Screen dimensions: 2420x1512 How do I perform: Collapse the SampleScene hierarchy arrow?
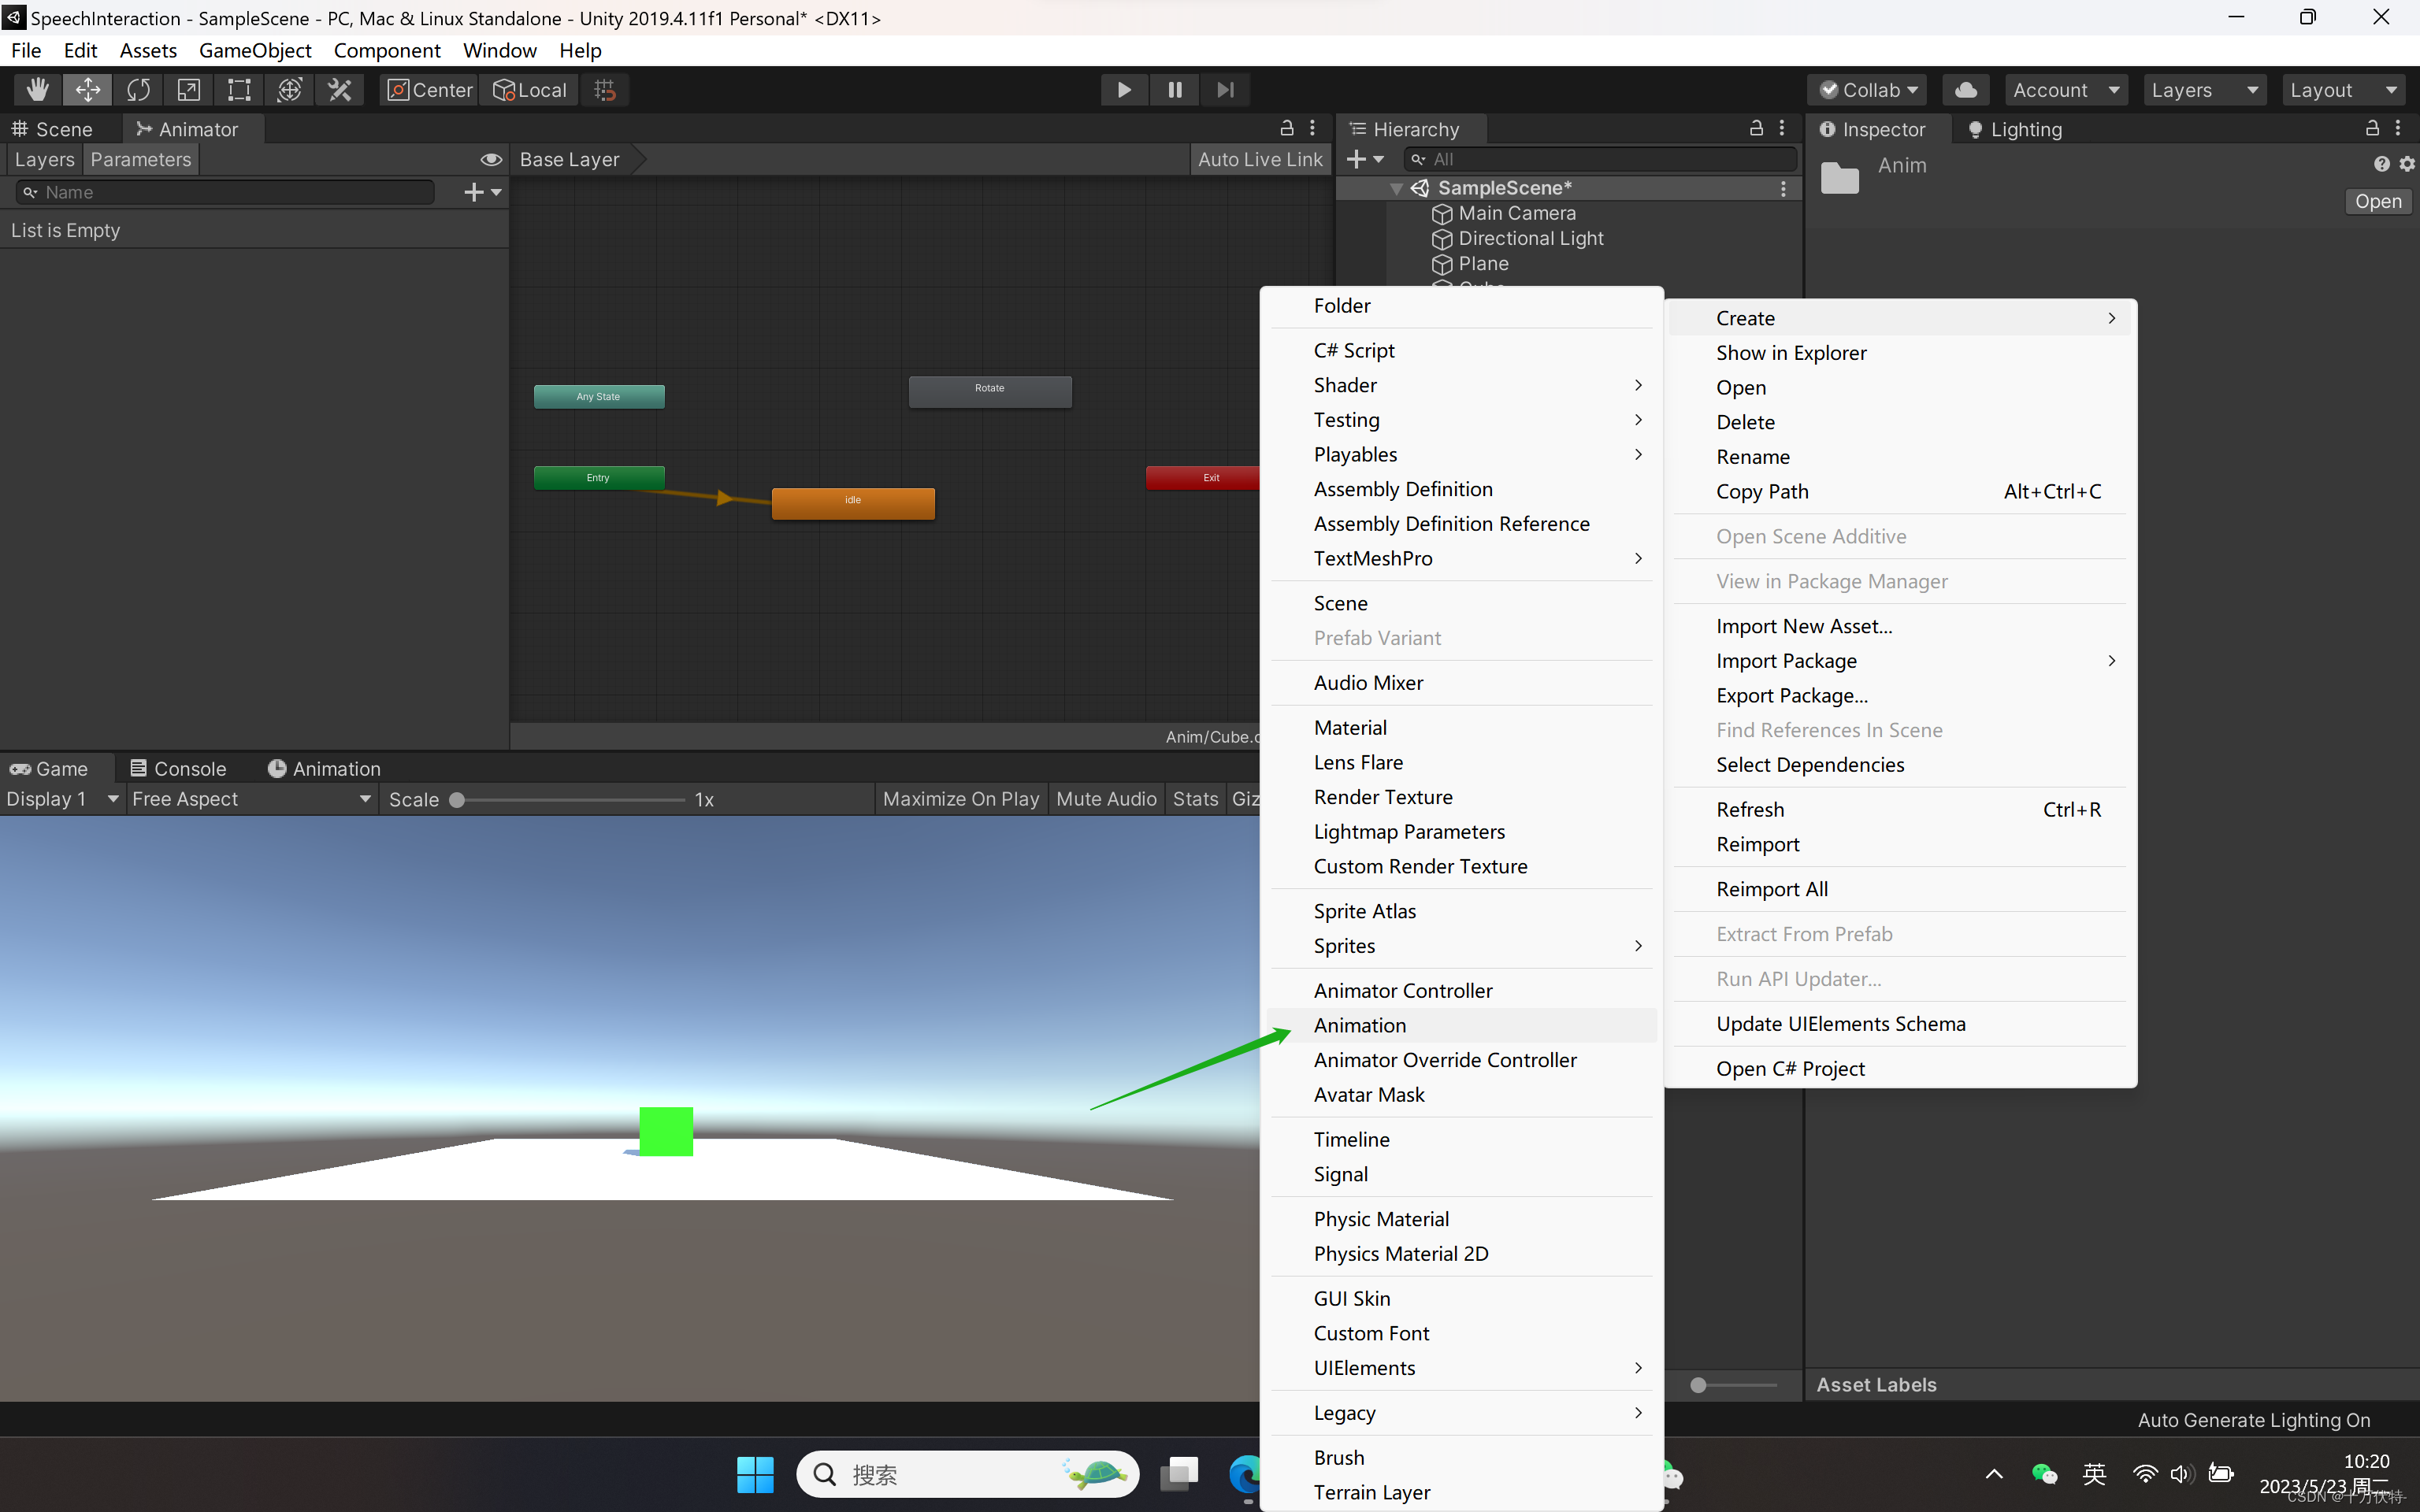click(1396, 188)
